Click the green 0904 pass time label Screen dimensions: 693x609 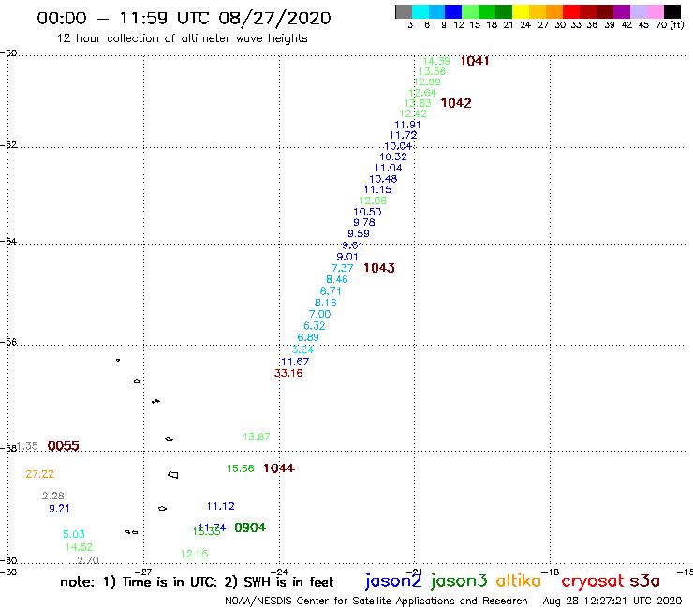coord(250,527)
